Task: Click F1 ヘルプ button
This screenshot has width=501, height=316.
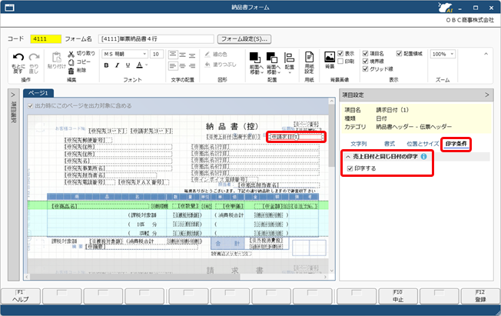Action: [21, 296]
